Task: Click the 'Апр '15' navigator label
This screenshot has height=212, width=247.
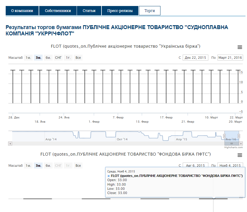Action: [x=181, y=139]
